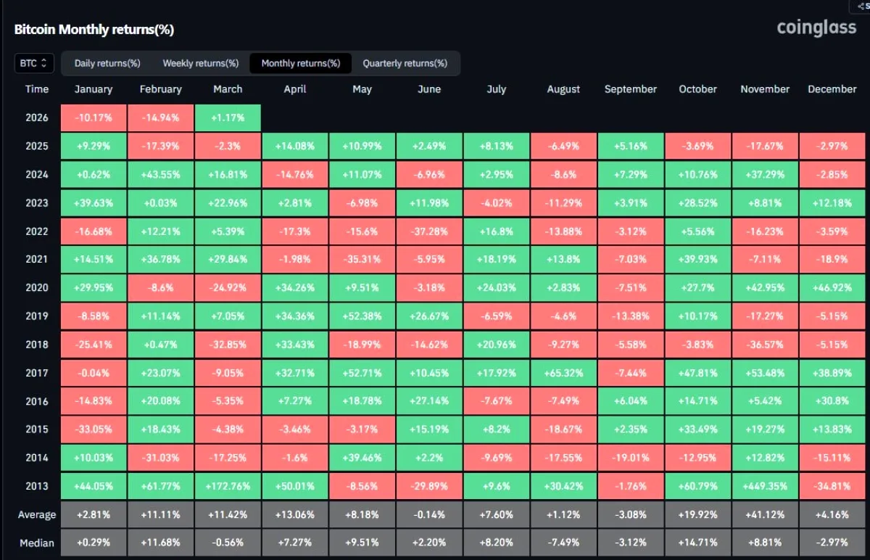This screenshot has width=870, height=560.
Task: Switch to Quarterly returns(%) tab
Action: (x=405, y=63)
